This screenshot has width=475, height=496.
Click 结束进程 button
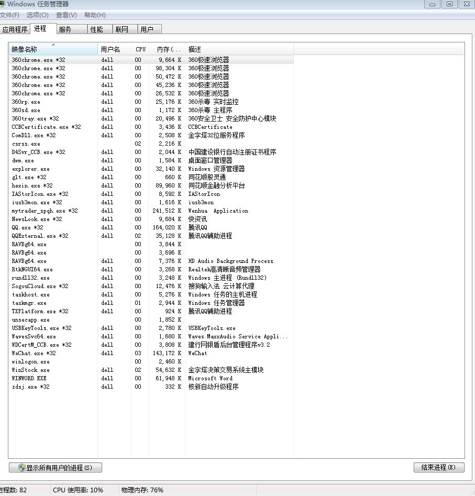(439, 467)
